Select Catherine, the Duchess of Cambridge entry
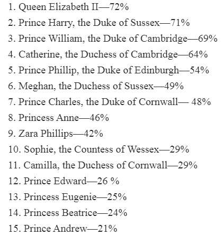 [x=108, y=55]
